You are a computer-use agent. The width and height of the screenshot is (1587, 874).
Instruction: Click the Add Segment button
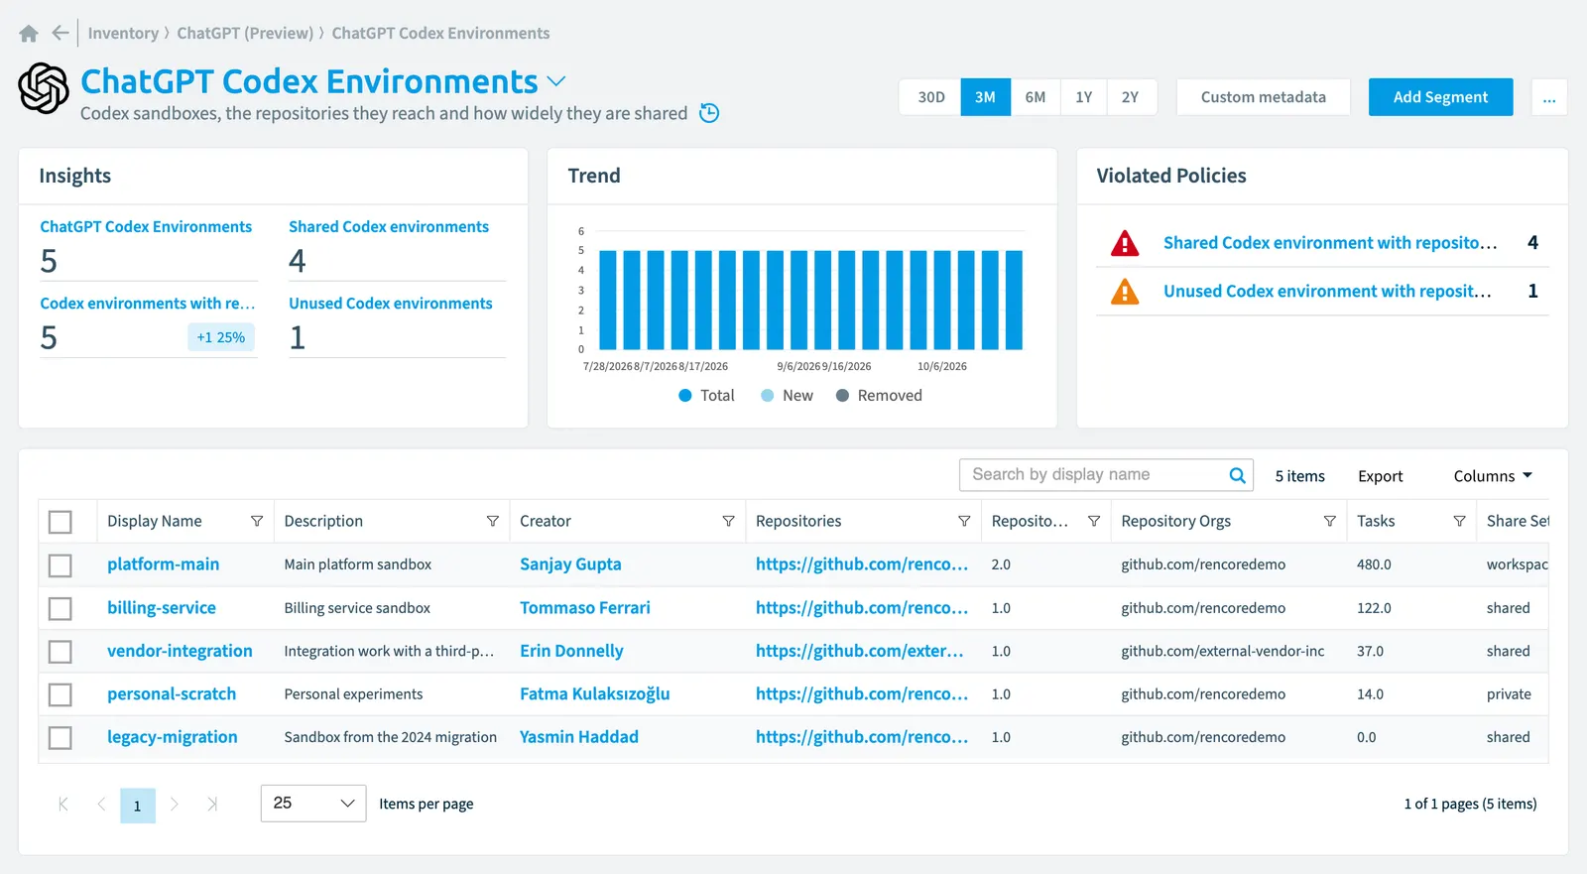(1441, 97)
